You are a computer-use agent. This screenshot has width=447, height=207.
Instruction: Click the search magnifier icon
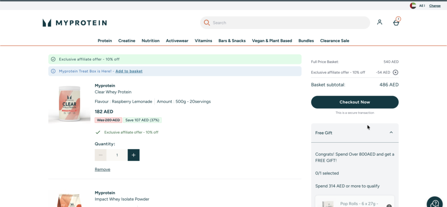pos(206,23)
